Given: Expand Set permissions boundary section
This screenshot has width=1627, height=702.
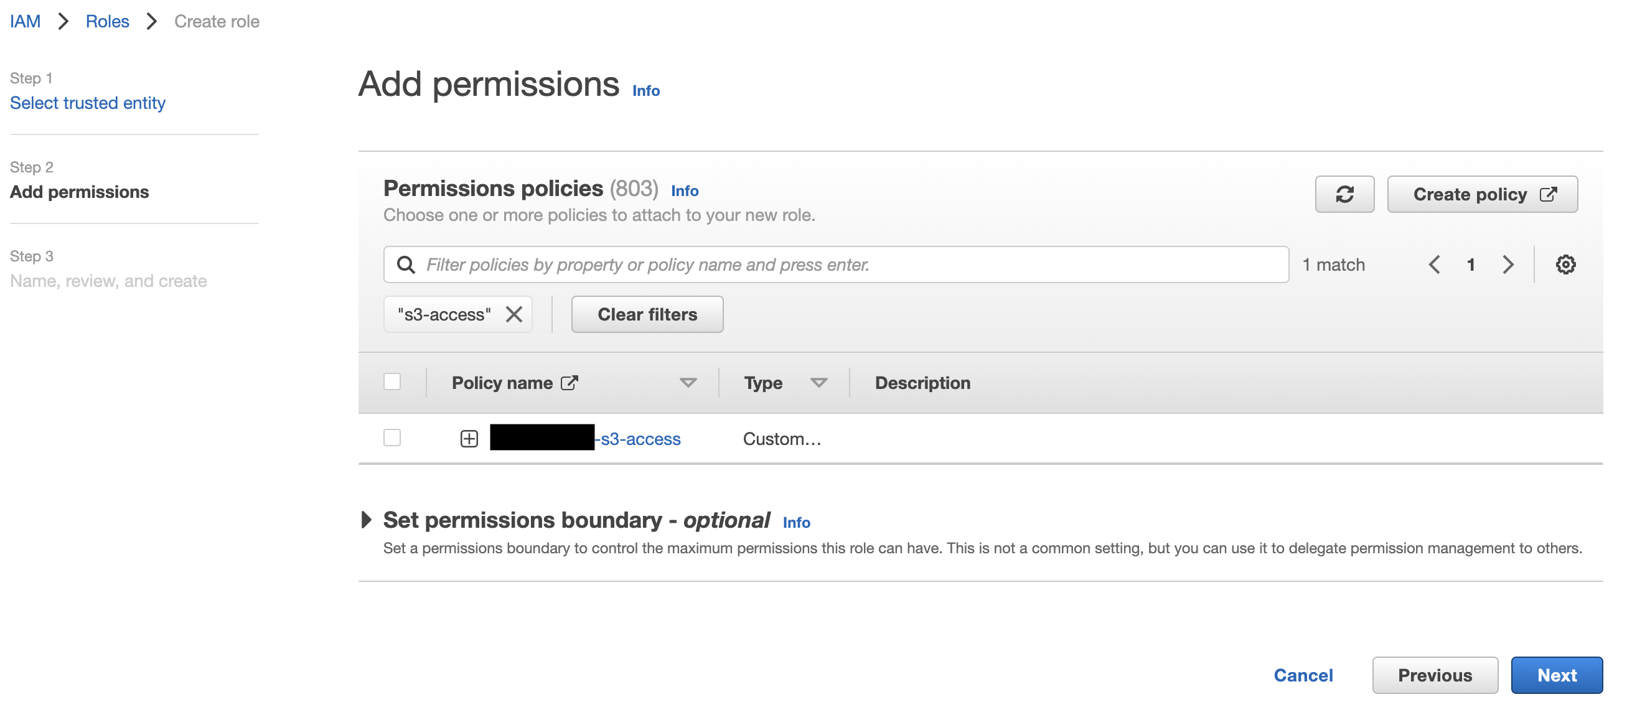Looking at the screenshot, I should click(366, 520).
